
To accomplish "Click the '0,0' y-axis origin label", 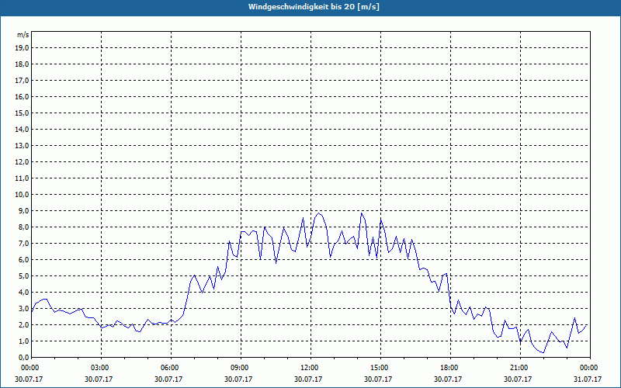I will click(x=23, y=358).
